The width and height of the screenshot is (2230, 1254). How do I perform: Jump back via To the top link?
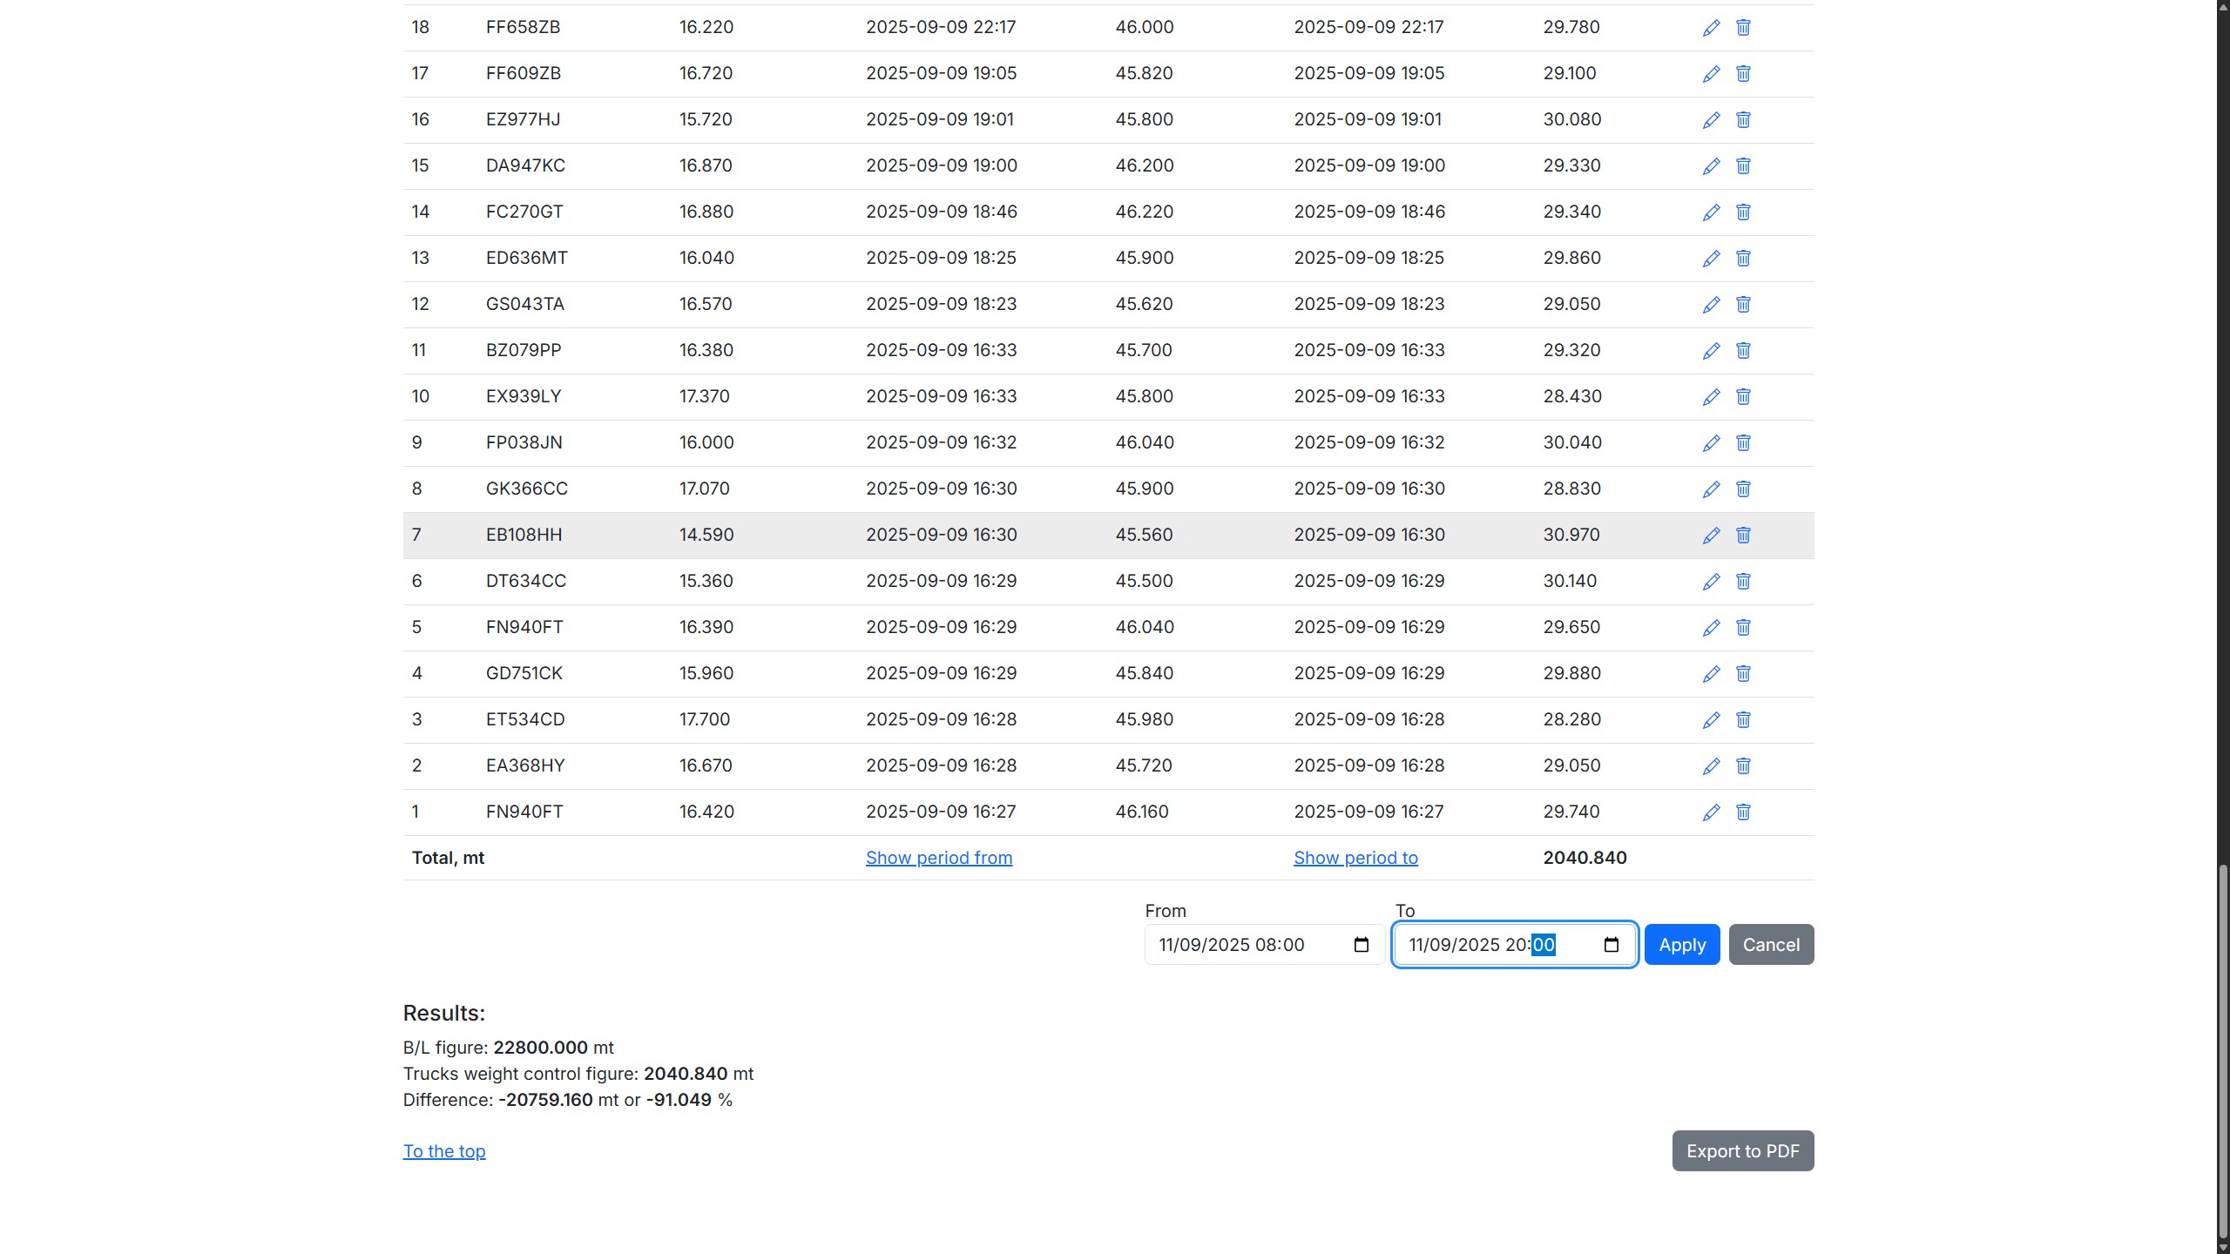point(444,1151)
